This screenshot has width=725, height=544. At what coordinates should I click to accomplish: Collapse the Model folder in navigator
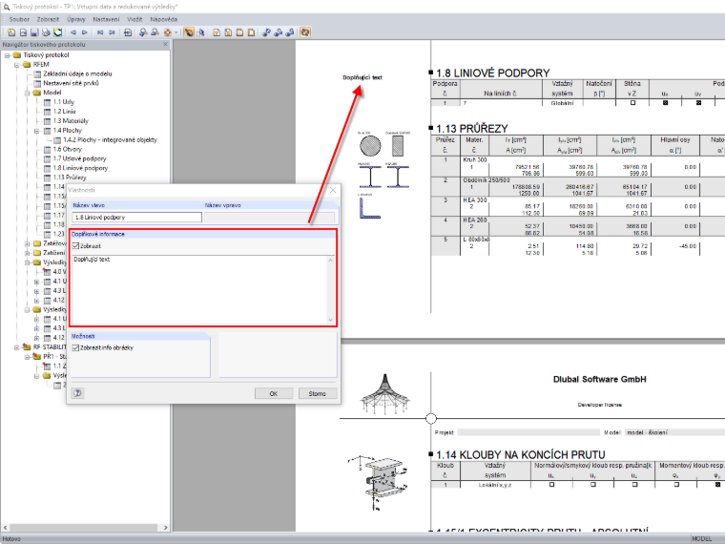27,93
